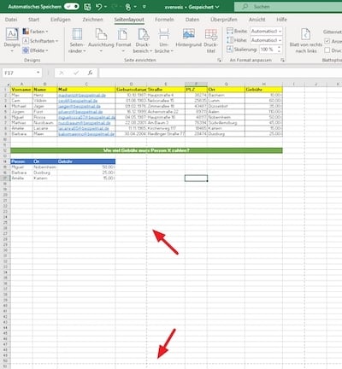Switch to the Zeichnen tab
This screenshot has height=369, width=342.
tap(92, 20)
